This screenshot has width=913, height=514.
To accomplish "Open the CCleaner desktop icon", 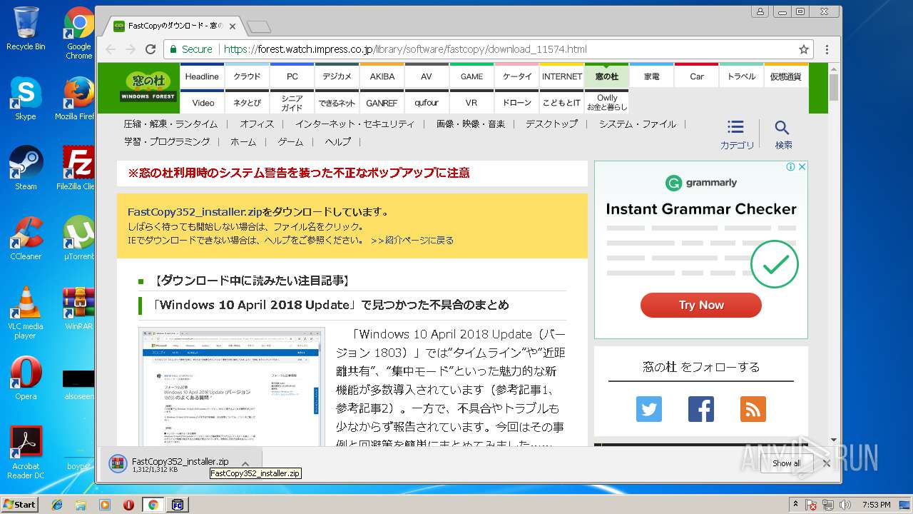I will 26,238.
